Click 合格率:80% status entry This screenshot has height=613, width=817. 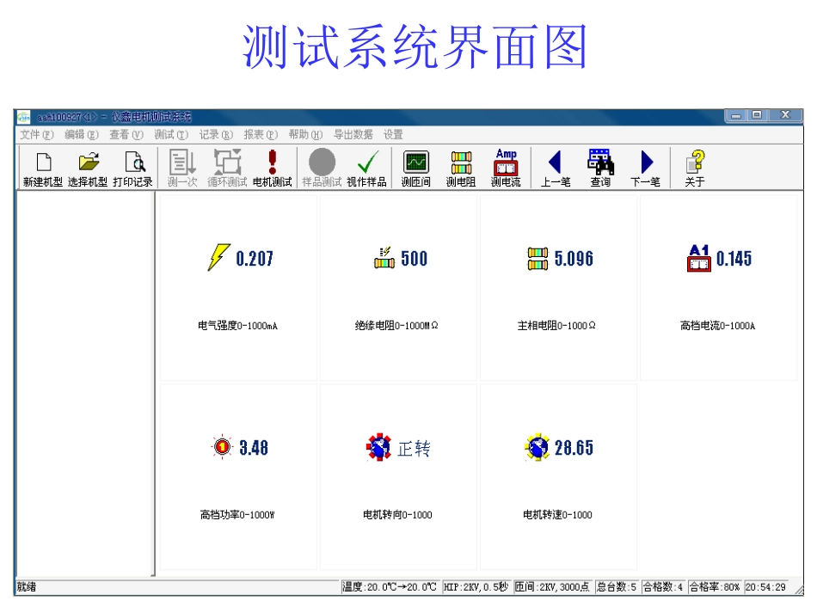[x=715, y=587]
